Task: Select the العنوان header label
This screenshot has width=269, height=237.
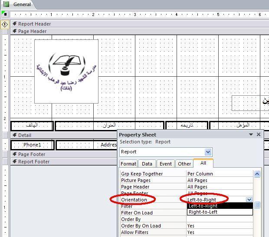Action: tap(109, 126)
